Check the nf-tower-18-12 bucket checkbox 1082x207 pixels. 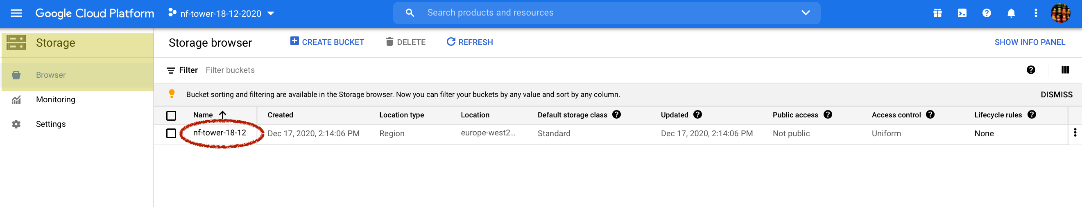[171, 133]
